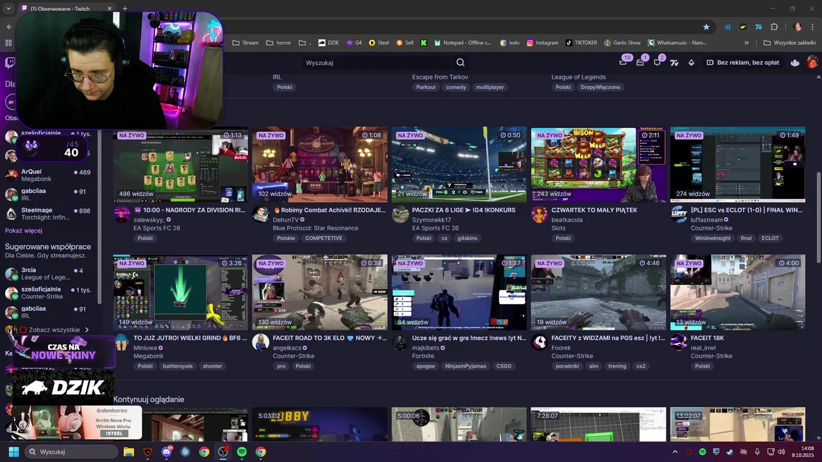Open luffastream channel name link

(706, 219)
